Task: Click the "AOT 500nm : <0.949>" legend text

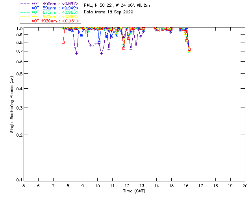Action: pyautogui.click(x=55, y=8)
